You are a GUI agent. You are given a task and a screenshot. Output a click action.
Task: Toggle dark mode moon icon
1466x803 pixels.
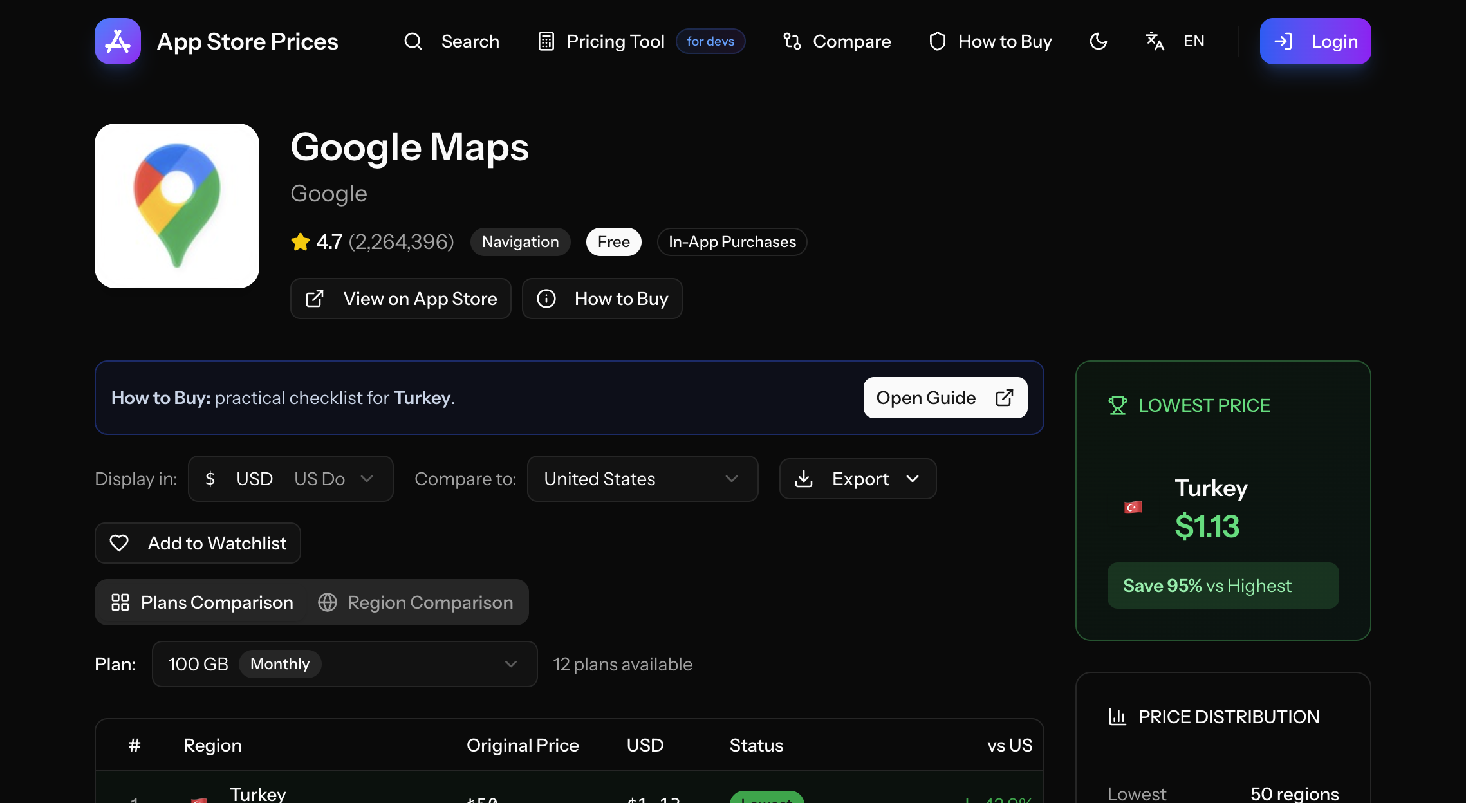[x=1098, y=41]
